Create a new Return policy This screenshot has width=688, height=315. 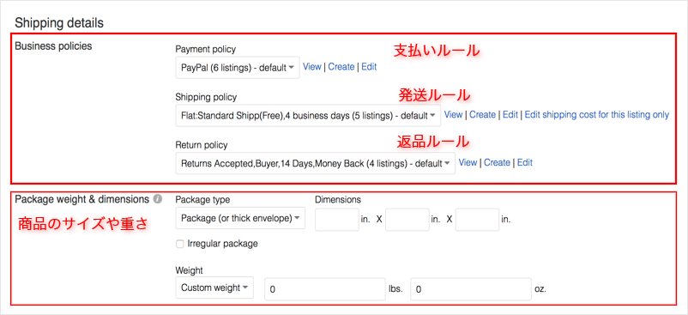coord(498,162)
